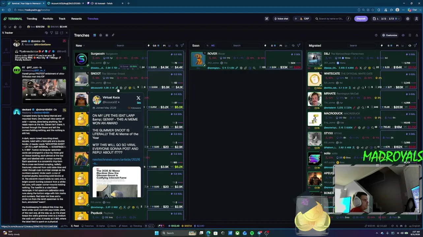Open Voice chat
This screenshot has width=423, height=237.
point(281,19)
